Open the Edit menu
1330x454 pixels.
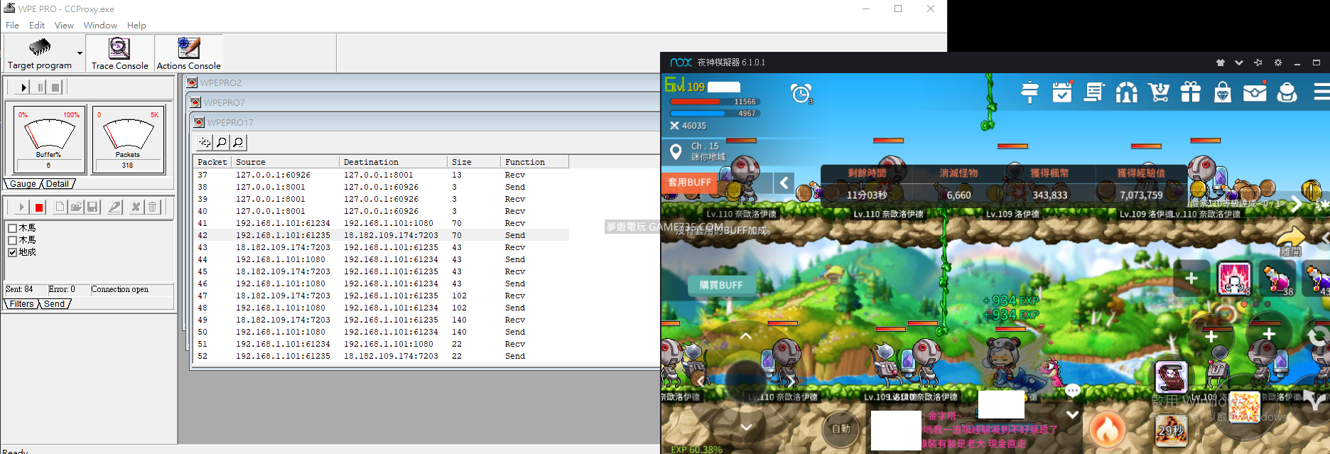(x=37, y=25)
